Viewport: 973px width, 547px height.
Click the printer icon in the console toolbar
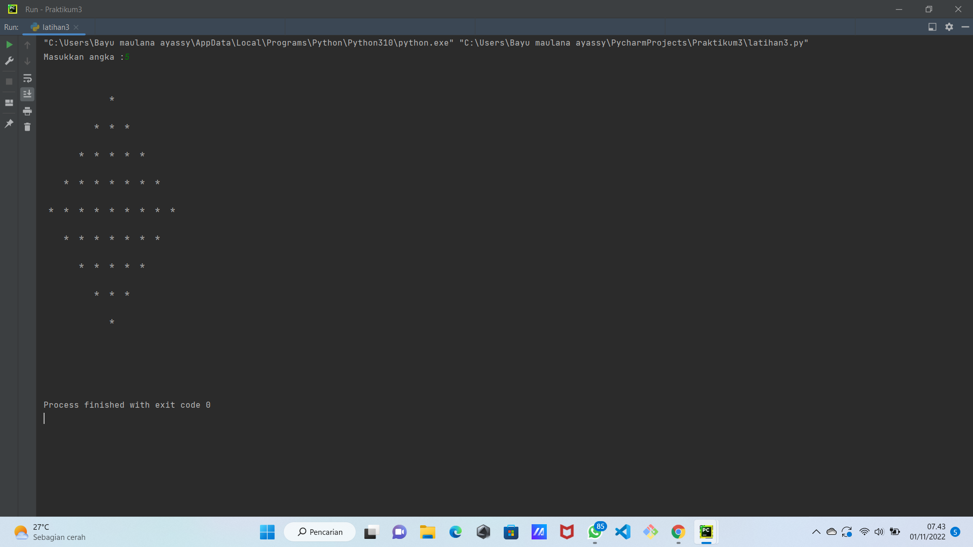pos(27,111)
